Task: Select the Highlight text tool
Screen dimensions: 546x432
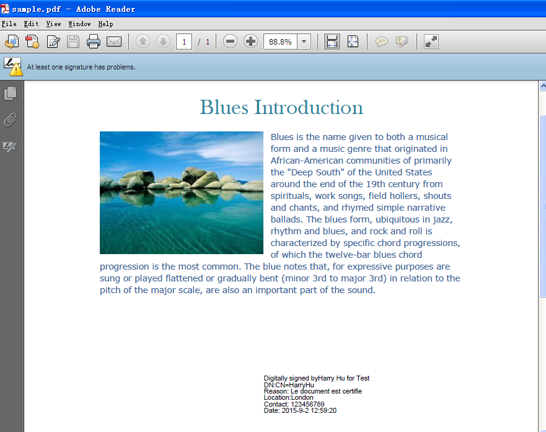Action: coord(402,42)
